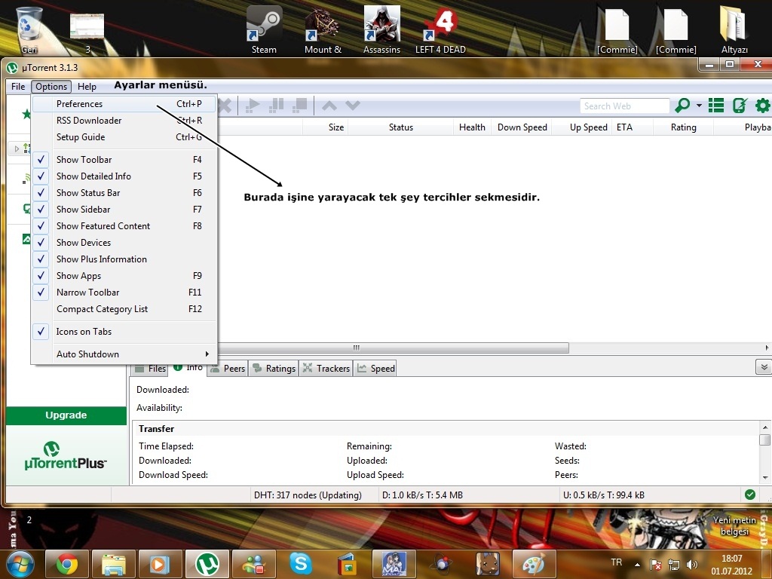This screenshot has width=772, height=579.
Task: Open the Help menu
Action: point(87,87)
